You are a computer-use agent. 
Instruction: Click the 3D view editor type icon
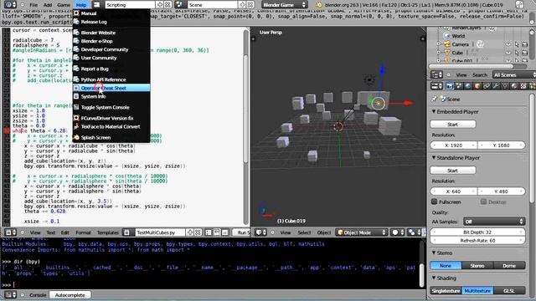click(x=261, y=232)
